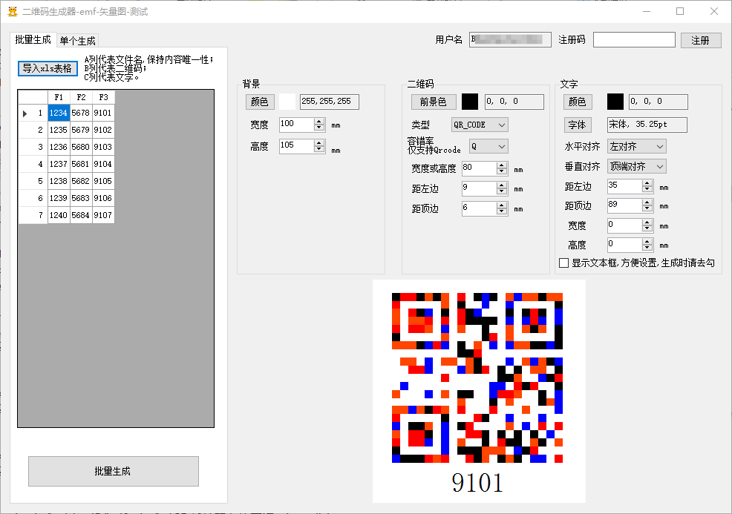
Task: Increase the QR 宽度或高度 value
Action: point(502,165)
